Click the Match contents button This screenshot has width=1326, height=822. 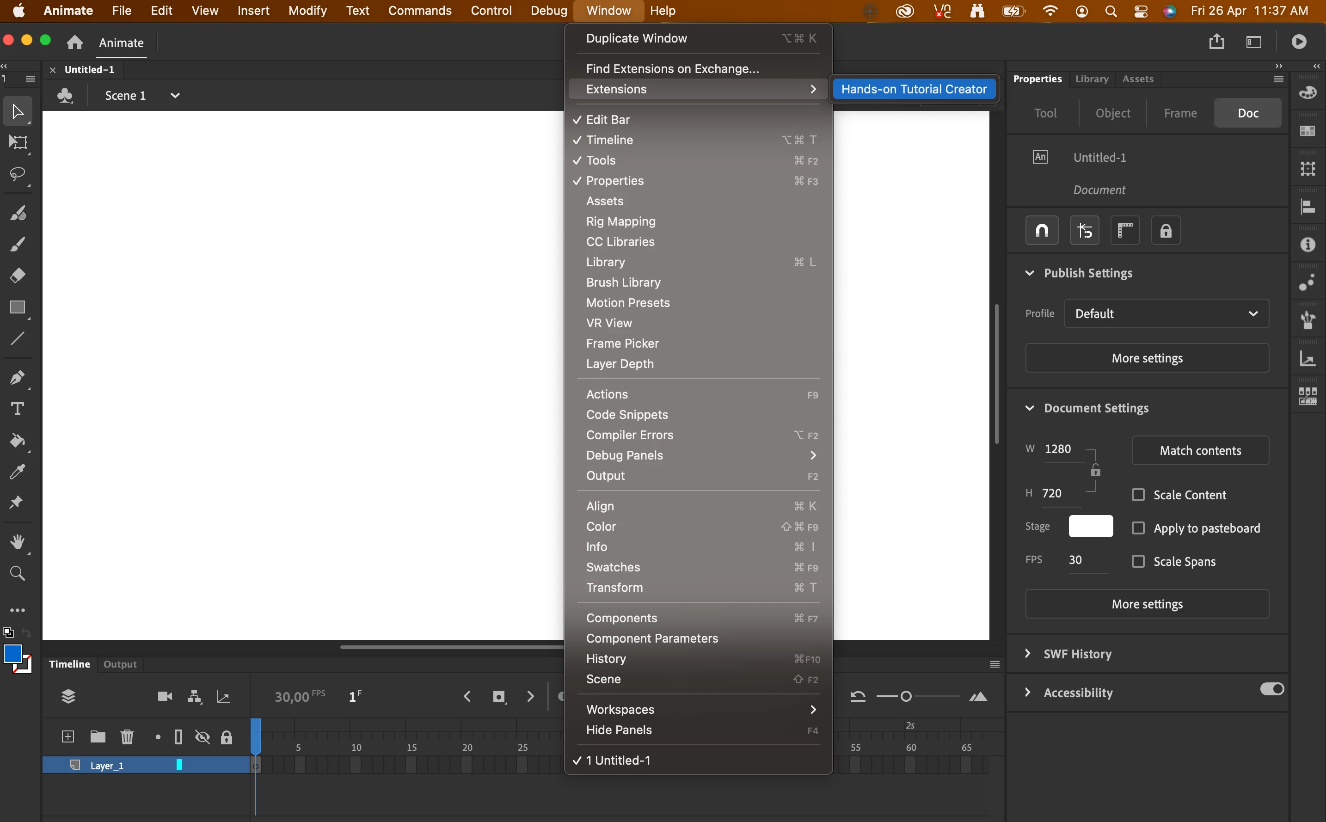pos(1200,450)
